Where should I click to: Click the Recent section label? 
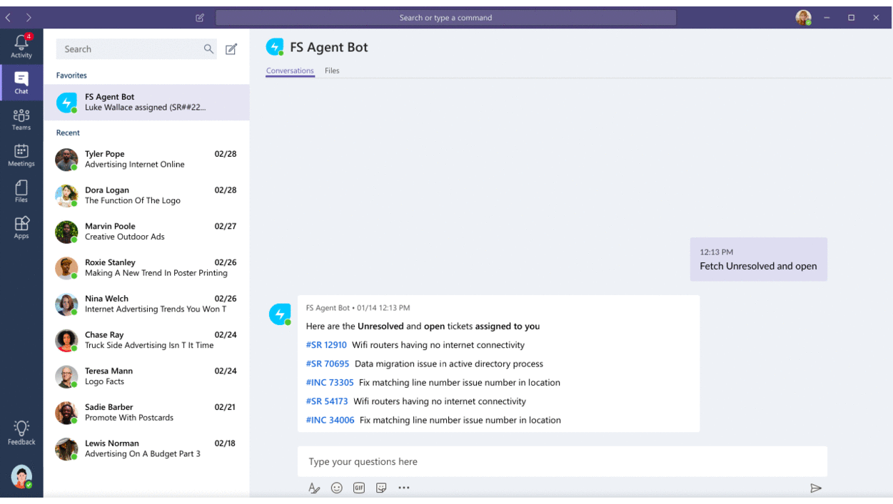click(x=68, y=133)
